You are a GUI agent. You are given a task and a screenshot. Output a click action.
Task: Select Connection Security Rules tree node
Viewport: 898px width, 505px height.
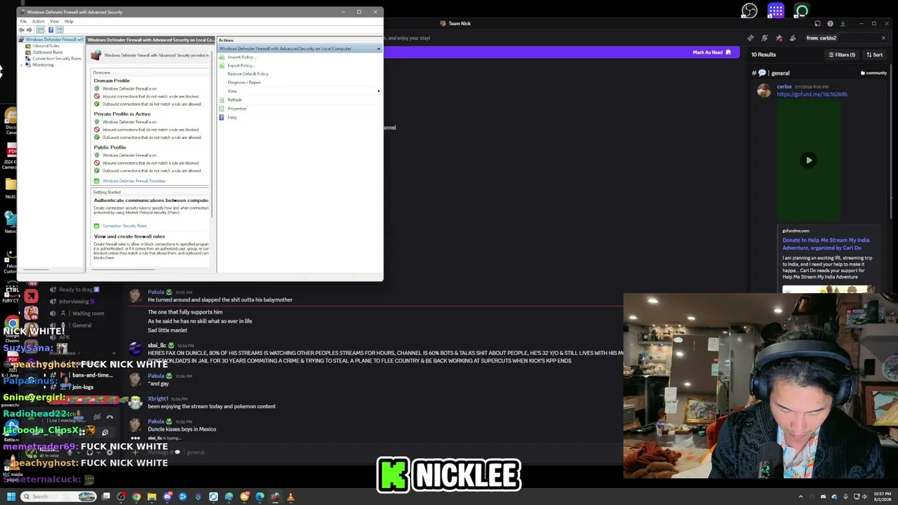[x=56, y=58]
